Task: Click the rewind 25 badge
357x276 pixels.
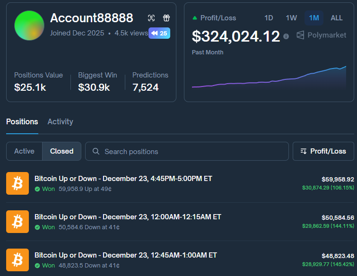Action: (159, 33)
